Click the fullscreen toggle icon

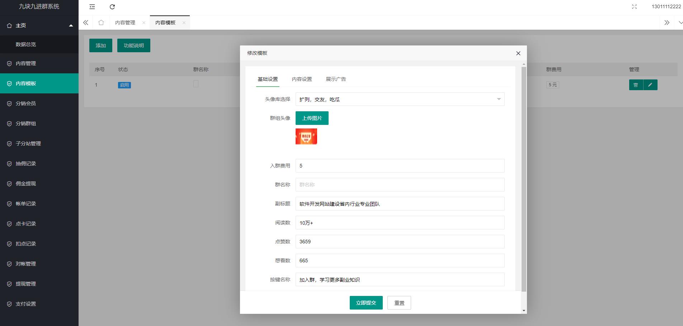(634, 7)
